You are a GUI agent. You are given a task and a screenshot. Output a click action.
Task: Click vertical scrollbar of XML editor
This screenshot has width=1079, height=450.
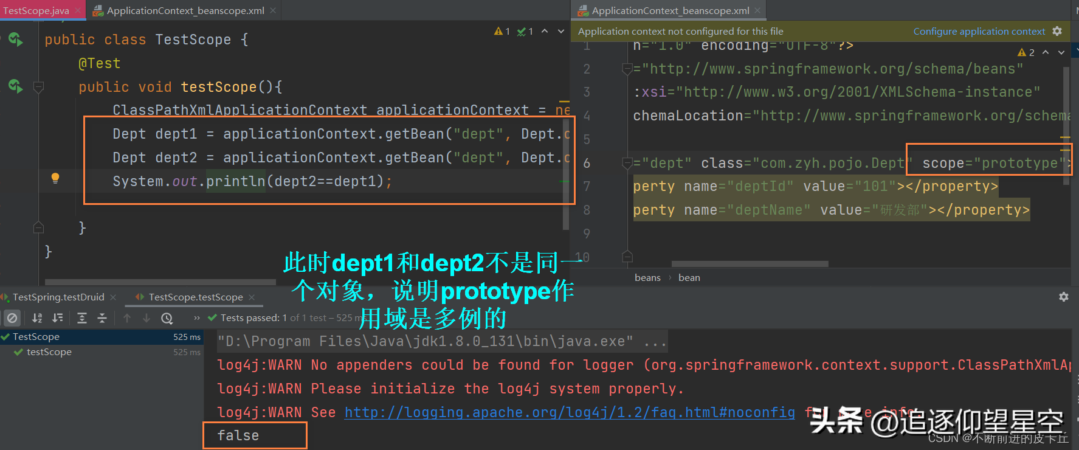pos(1066,125)
